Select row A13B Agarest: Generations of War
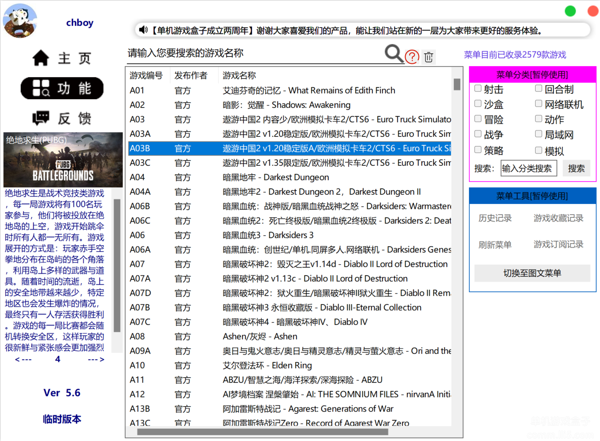This screenshot has width=600, height=441. tap(290, 409)
